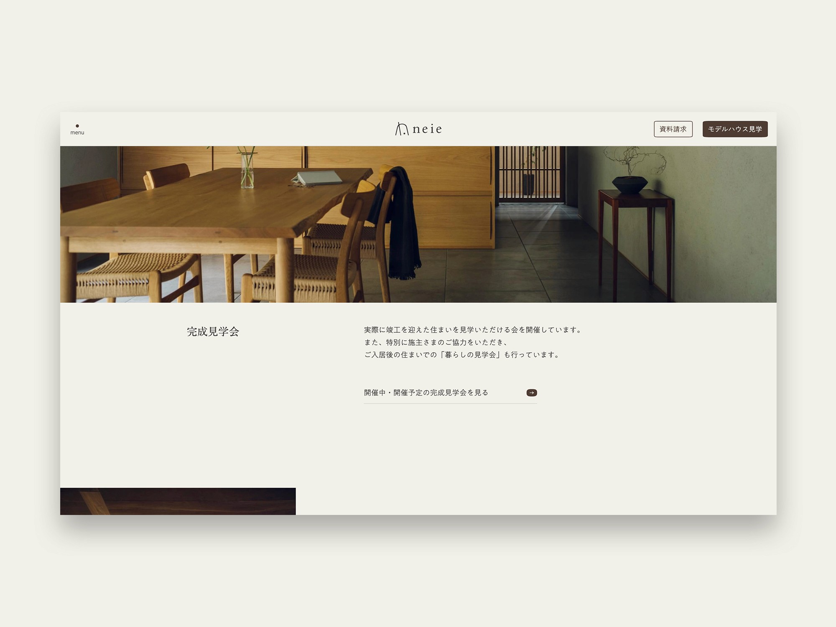This screenshot has height=627, width=836.
Task: Click the black bowl with branches on the side table
Action: (630, 183)
